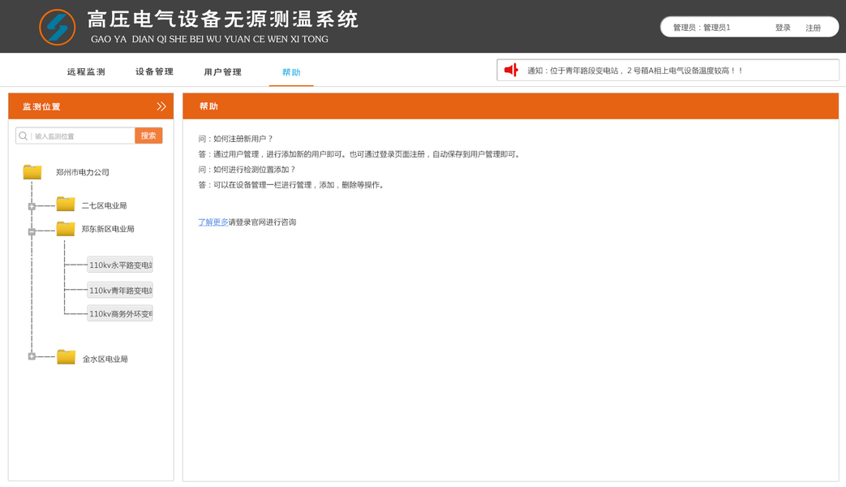This screenshot has width=846, height=487.
Task: Click the 监测位置 panel header title
Action: point(41,106)
